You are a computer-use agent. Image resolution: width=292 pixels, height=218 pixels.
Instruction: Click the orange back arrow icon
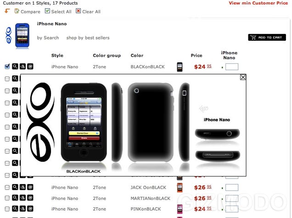(7, 11)
